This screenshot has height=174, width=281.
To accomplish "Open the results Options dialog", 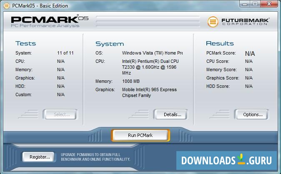I will tap(251, 114).
